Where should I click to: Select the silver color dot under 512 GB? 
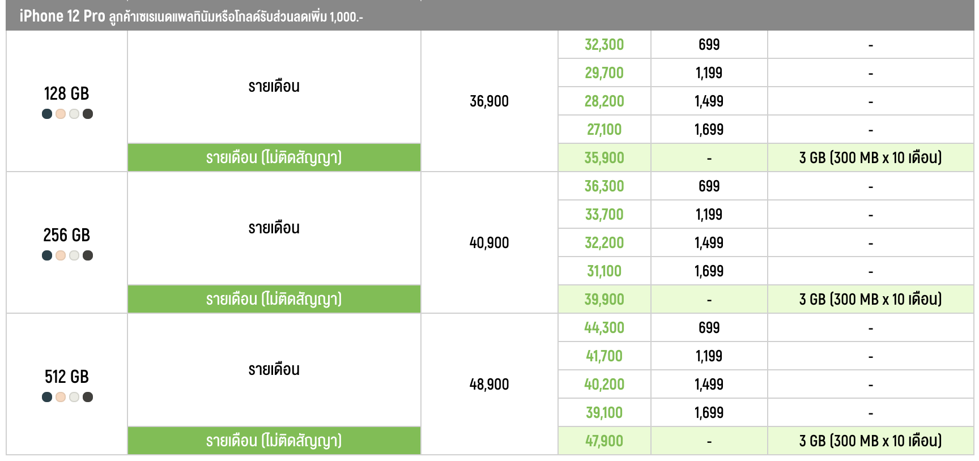coord(74,397)
